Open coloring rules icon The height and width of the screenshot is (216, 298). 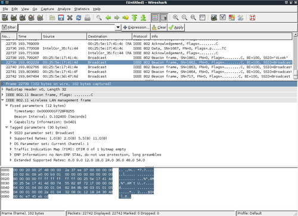pos(232,18)
